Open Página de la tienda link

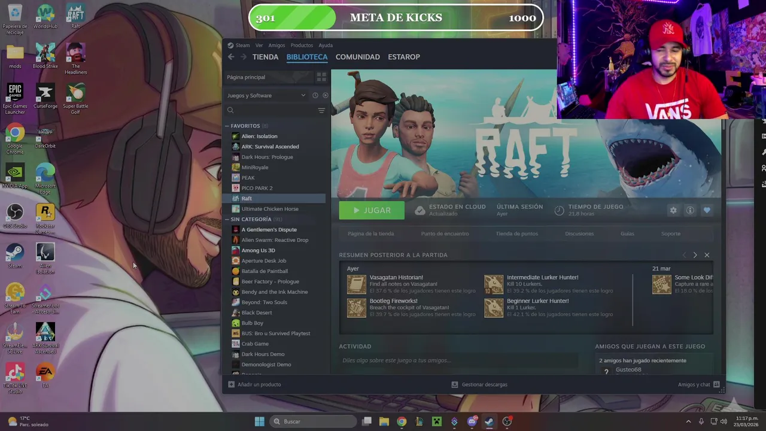370,233
